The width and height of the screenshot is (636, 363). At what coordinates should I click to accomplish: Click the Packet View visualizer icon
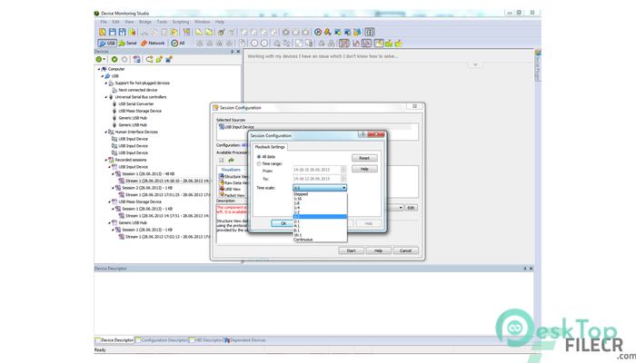222,195
